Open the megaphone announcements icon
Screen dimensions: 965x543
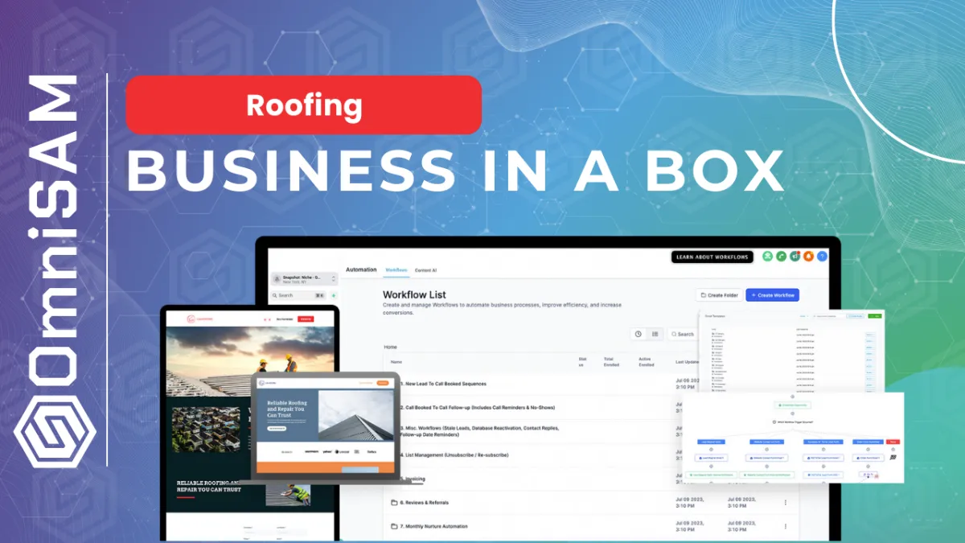795,256
